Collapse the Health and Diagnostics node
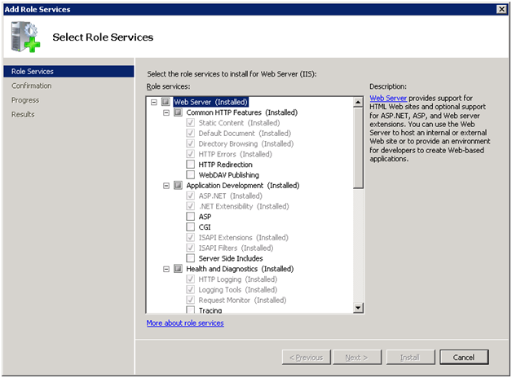The height and width of the screenshot is (378, 512). [x=166, y=269]
